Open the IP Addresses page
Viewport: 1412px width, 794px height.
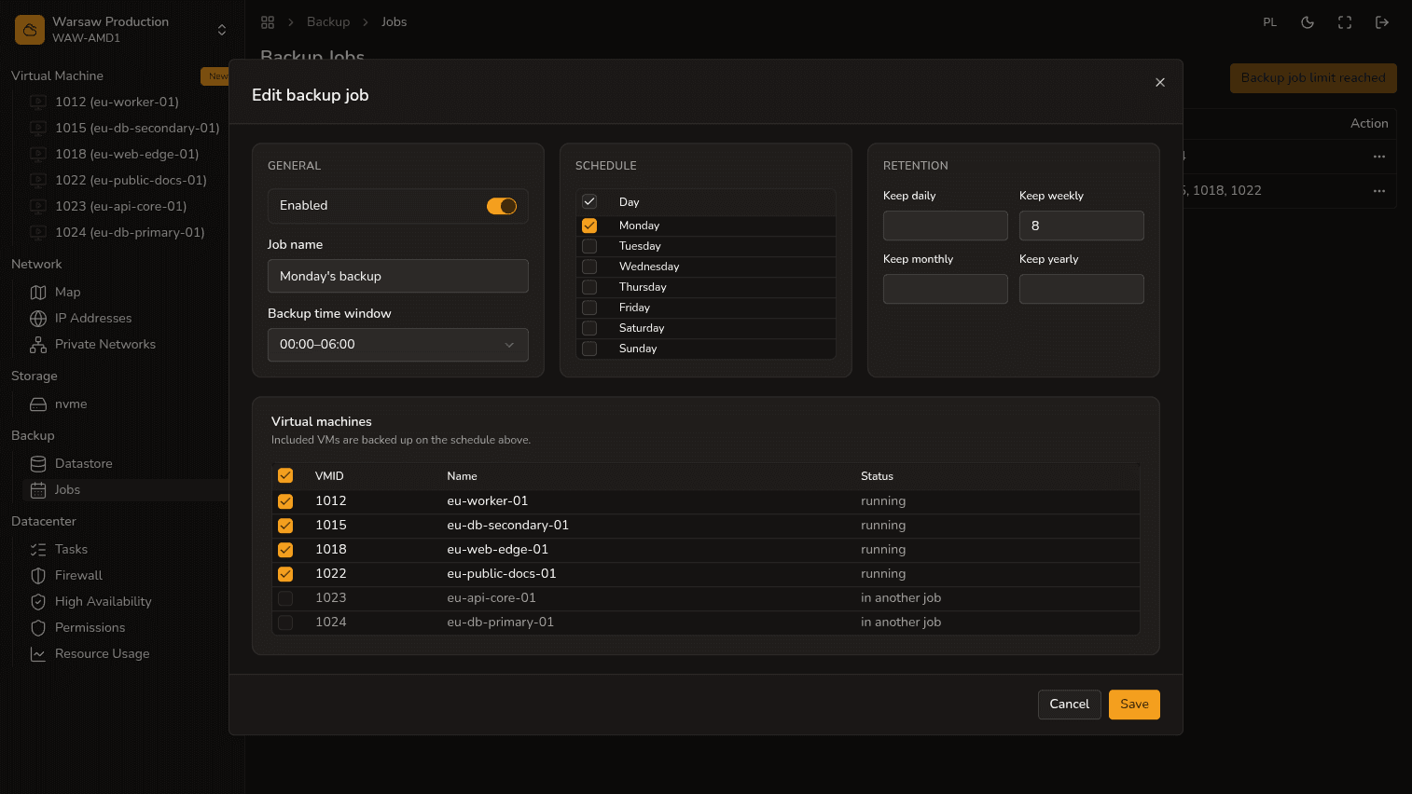[x=93, y=318]
